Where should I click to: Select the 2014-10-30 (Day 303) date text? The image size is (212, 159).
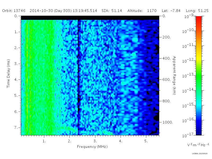pyautogui.click(x=51, y=11)
